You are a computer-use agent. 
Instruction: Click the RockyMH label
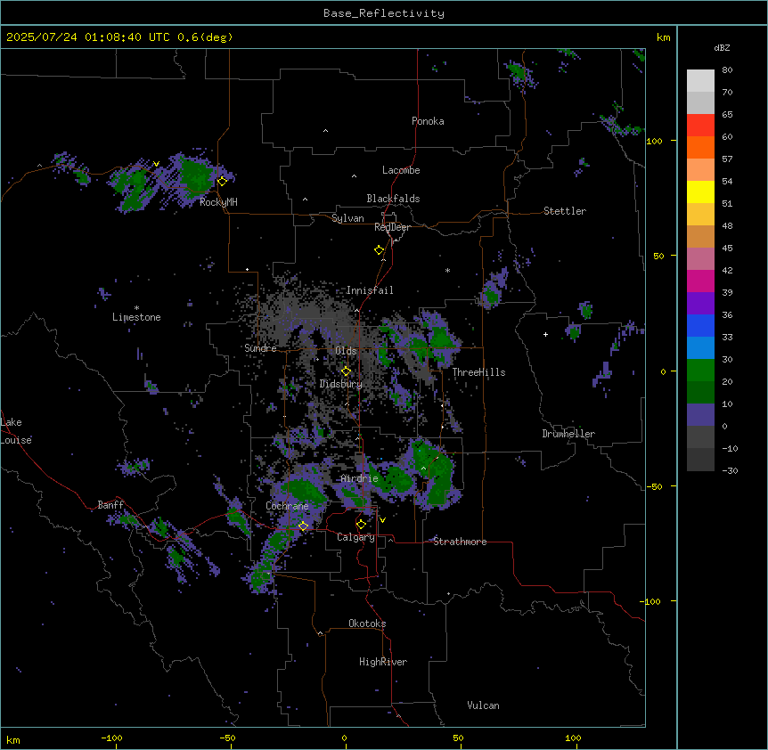[x=218, y=202]
